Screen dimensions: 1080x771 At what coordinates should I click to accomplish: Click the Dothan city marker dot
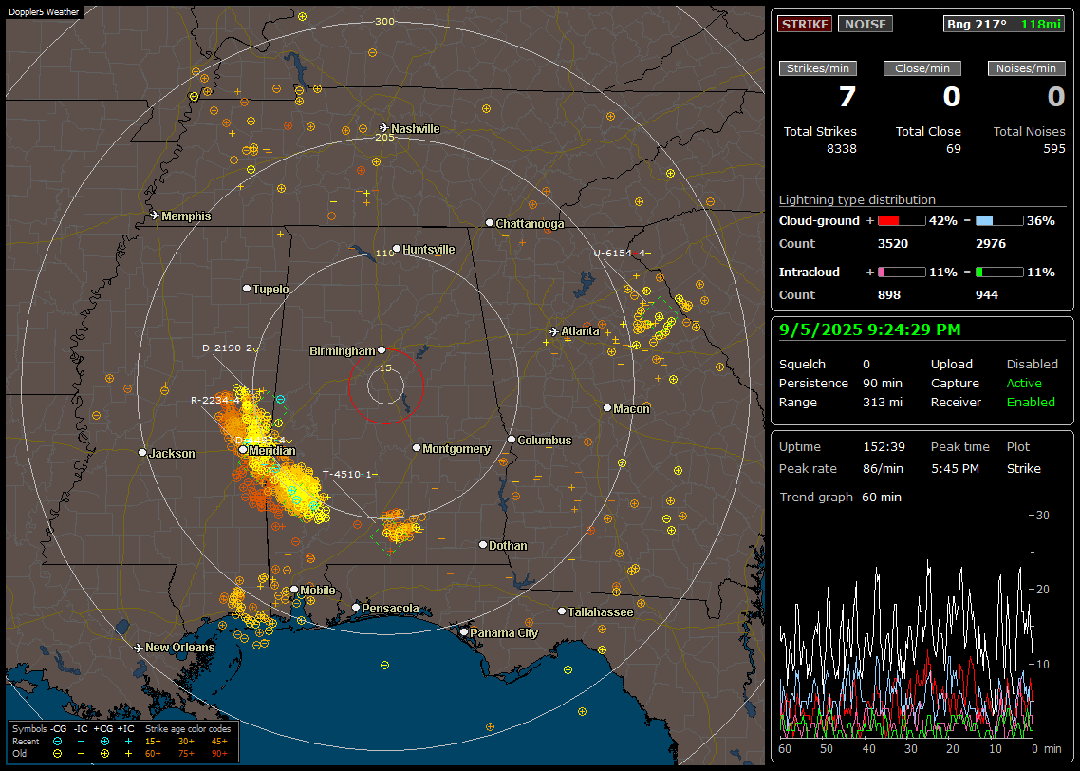pos(483,544)
